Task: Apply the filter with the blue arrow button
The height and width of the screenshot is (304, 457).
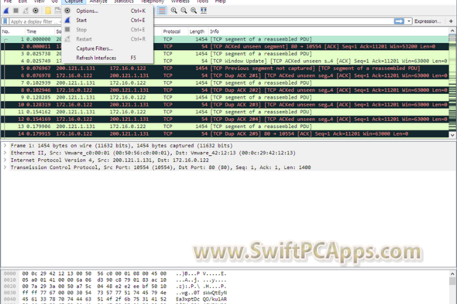Action: tap(399, 22)
